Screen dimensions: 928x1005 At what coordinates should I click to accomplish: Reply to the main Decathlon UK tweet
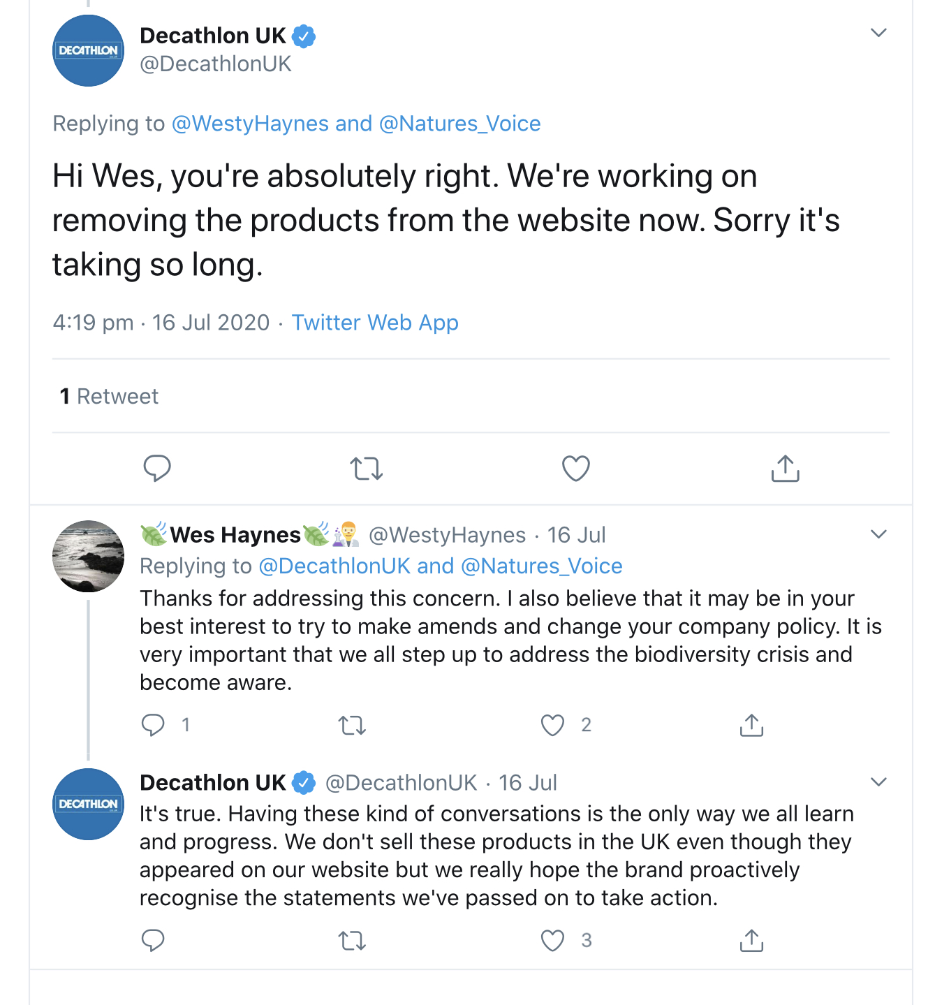point(157,468)
